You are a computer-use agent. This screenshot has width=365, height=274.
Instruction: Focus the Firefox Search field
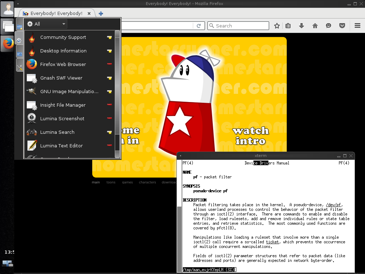[x=238, y=26]
